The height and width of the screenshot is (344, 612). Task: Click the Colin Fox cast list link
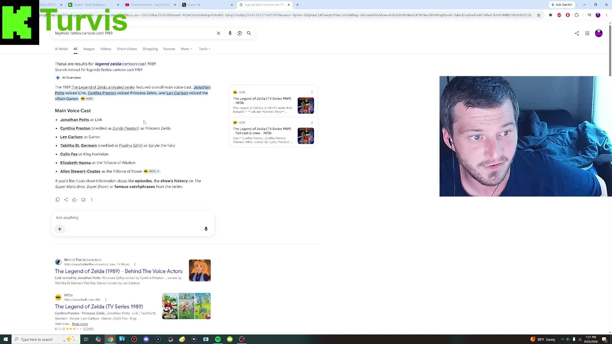click(69, 154)
